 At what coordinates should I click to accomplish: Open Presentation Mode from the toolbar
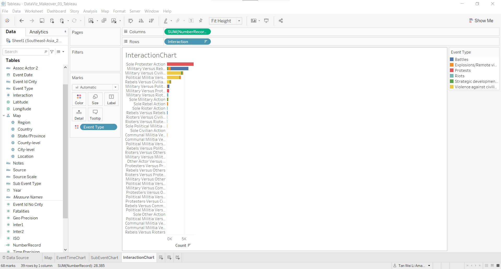[266, 21]
